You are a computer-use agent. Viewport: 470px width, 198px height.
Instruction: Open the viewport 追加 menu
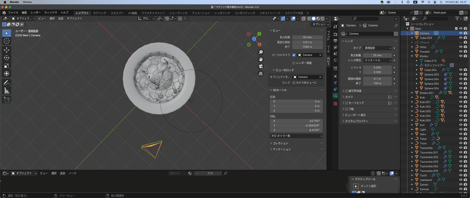61,18
